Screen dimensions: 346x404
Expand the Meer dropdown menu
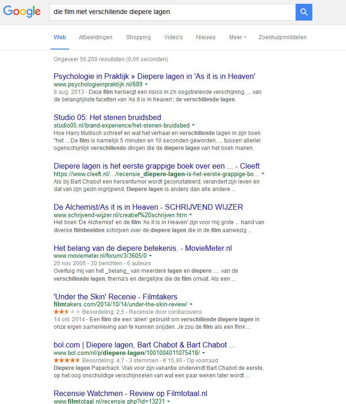point(237,37)
